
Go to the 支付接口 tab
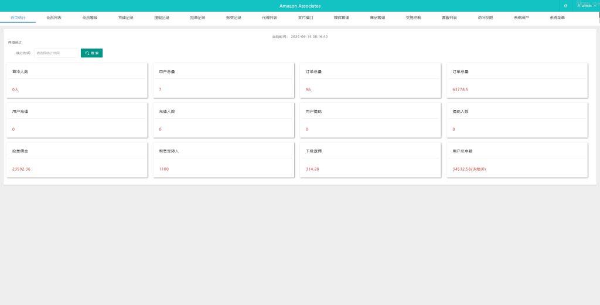tap(305, 18)
